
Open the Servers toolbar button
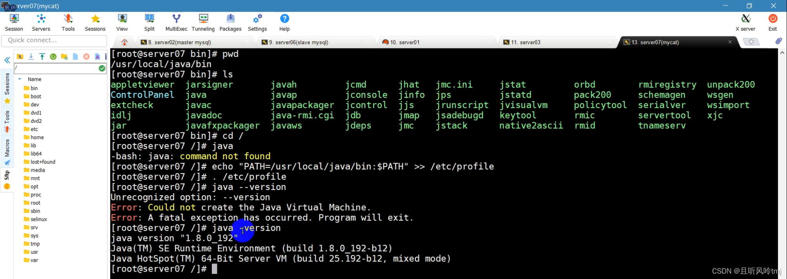41,22
